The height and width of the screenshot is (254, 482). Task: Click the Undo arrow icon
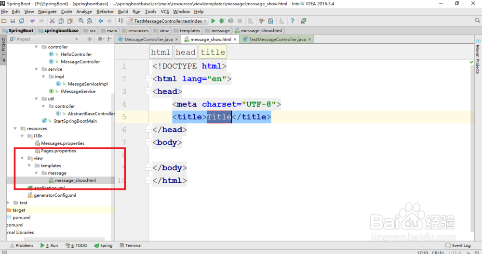[32, 21]
